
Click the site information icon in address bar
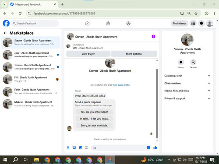(x=29, y=14)
